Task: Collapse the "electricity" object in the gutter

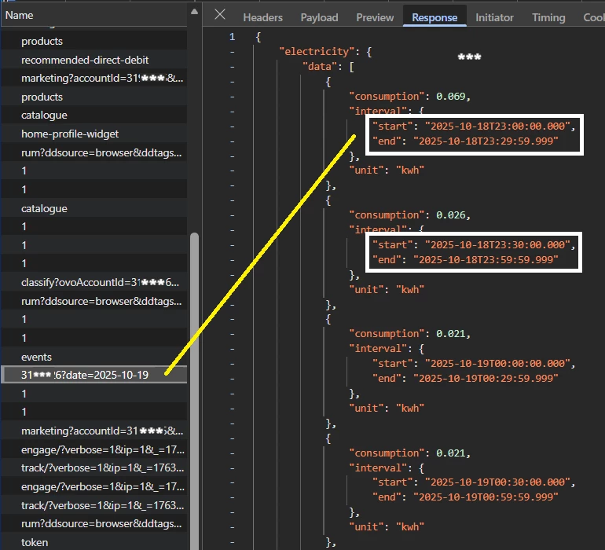Action: tap(232, 52)
